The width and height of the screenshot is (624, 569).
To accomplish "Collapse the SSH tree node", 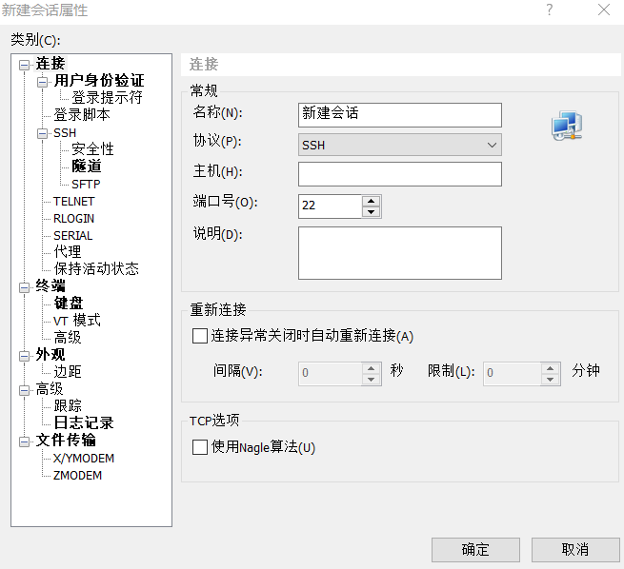I will [x=42, y=133].
